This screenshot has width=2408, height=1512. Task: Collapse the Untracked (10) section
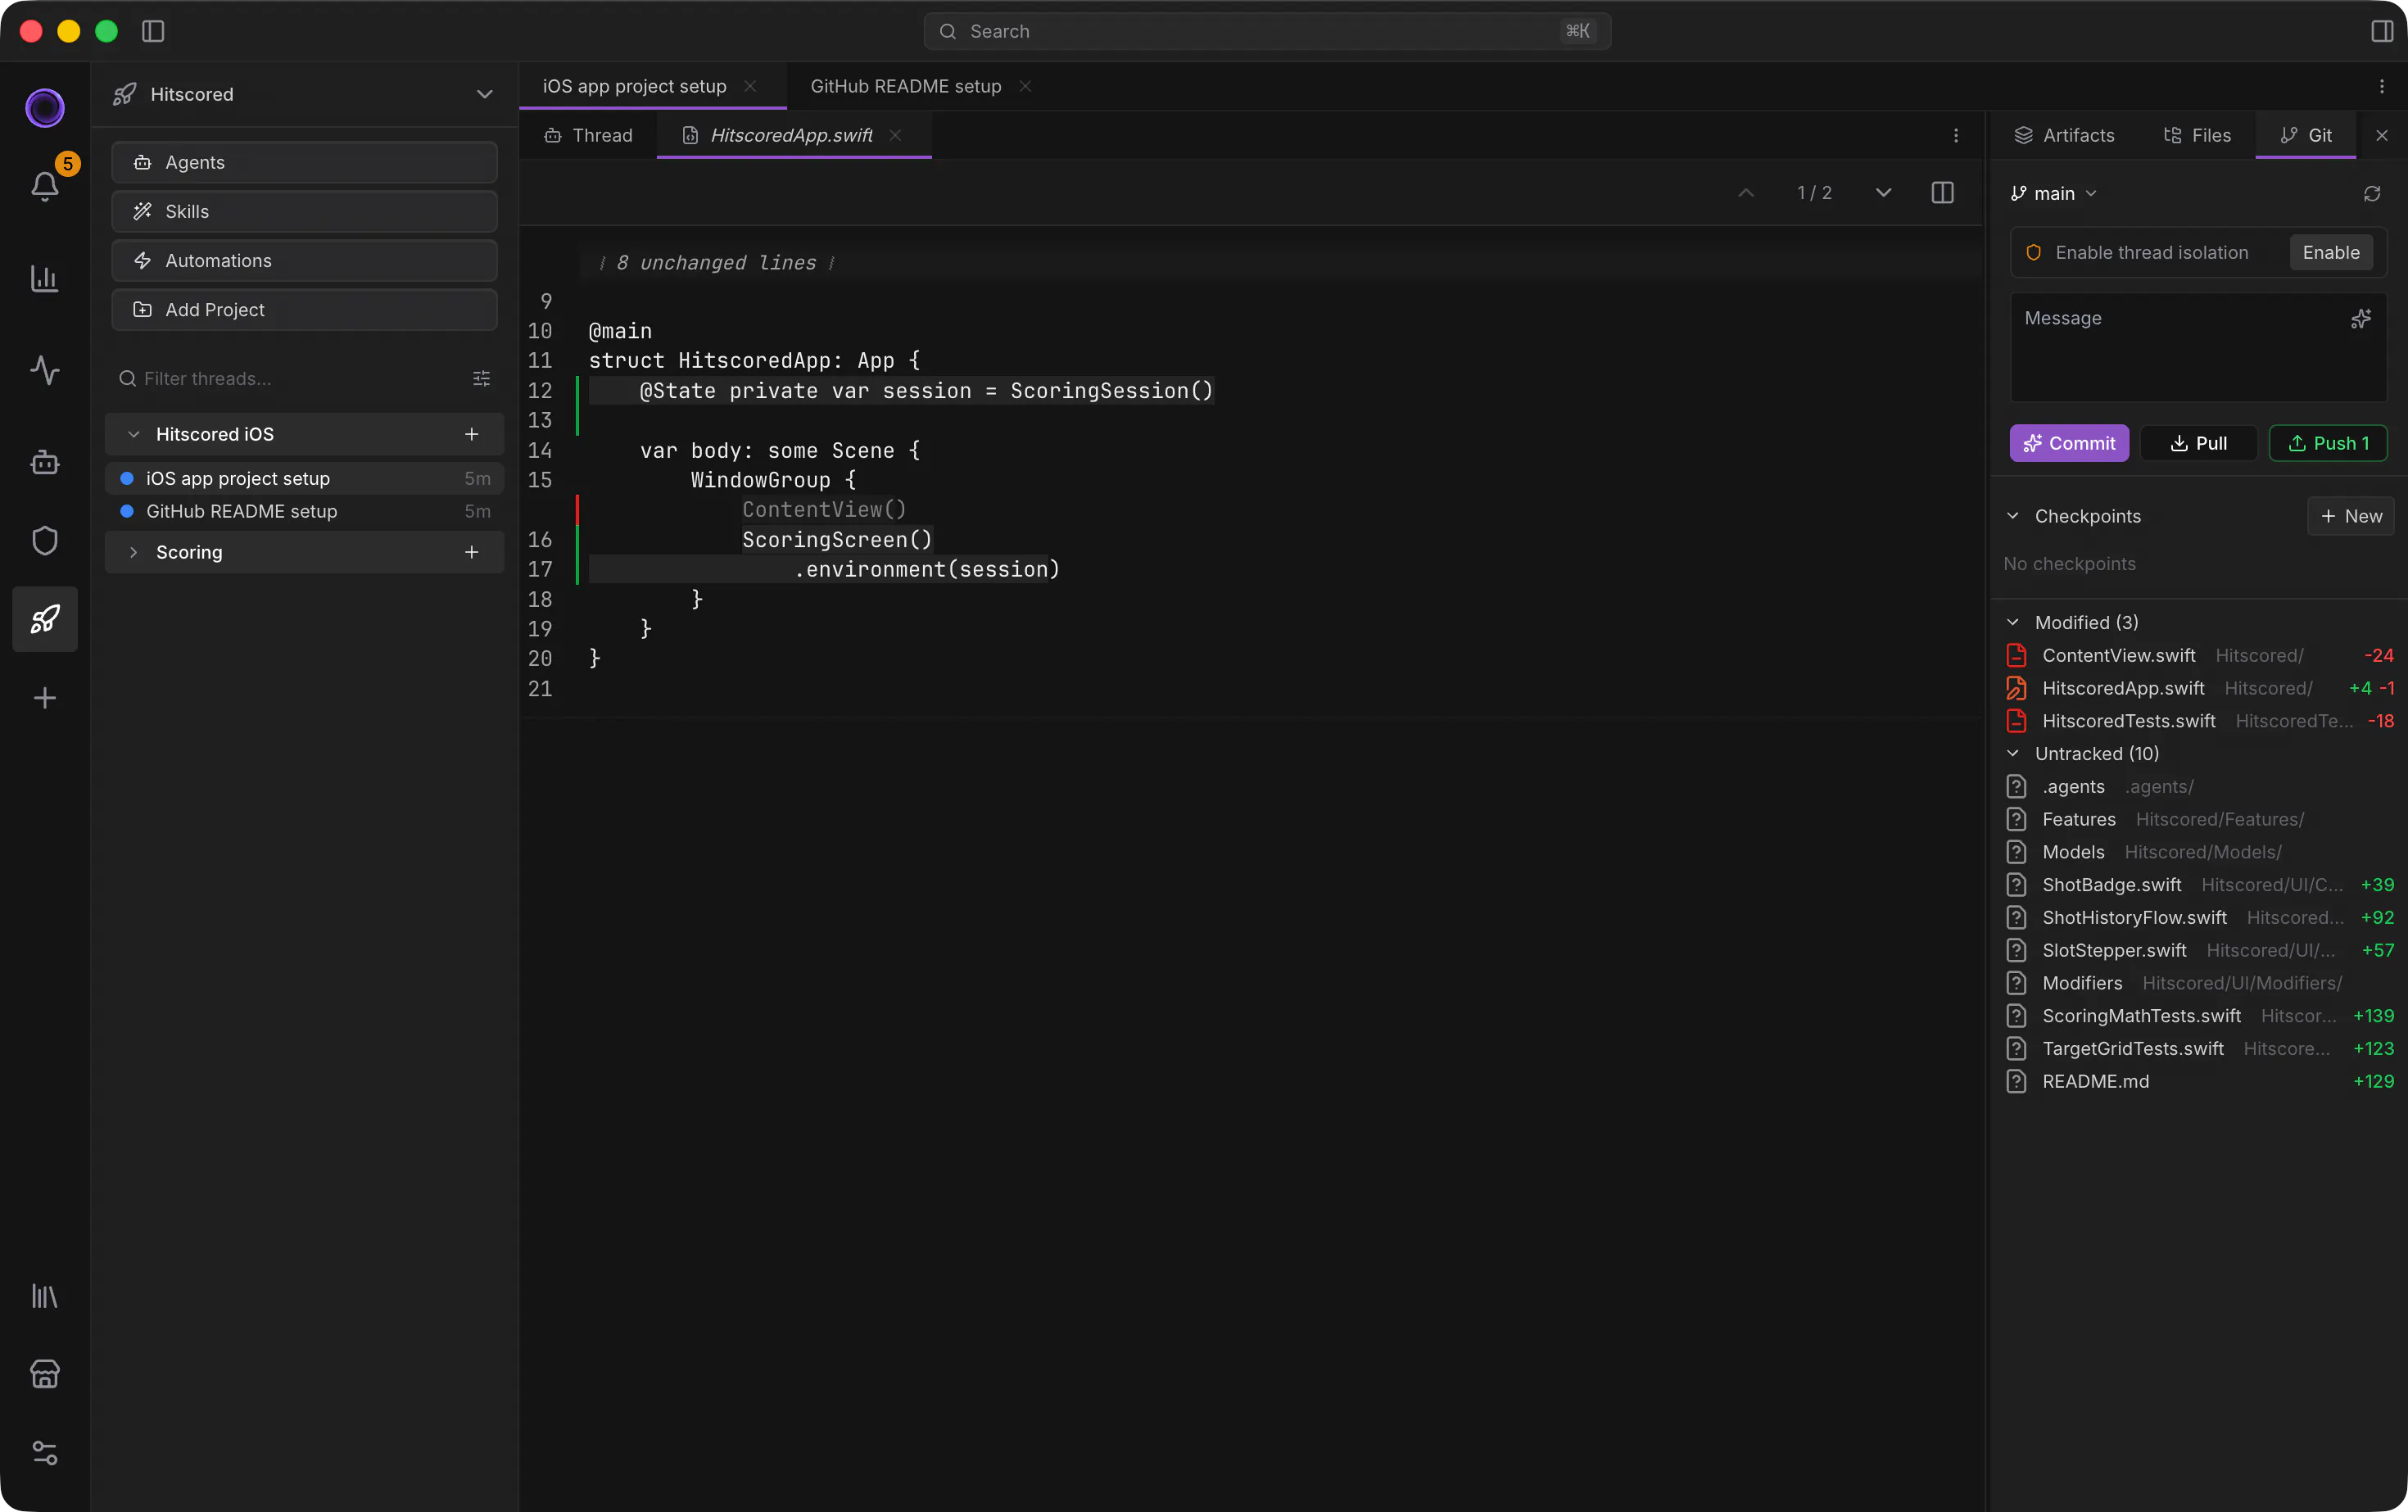[x=2013, y=753]
